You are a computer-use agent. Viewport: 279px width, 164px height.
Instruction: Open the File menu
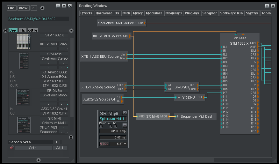click(11, 8)
